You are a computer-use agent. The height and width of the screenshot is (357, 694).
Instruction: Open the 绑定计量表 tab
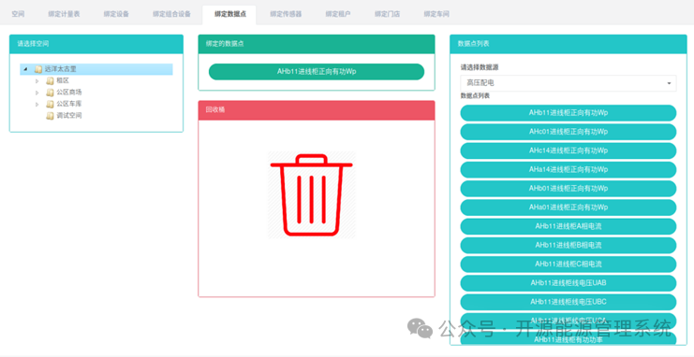(65, 14)
